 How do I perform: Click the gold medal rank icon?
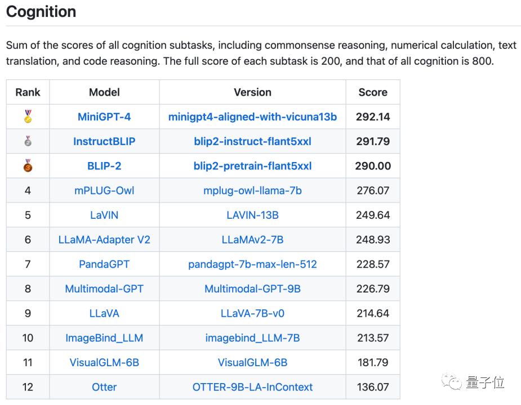(28, 116)
